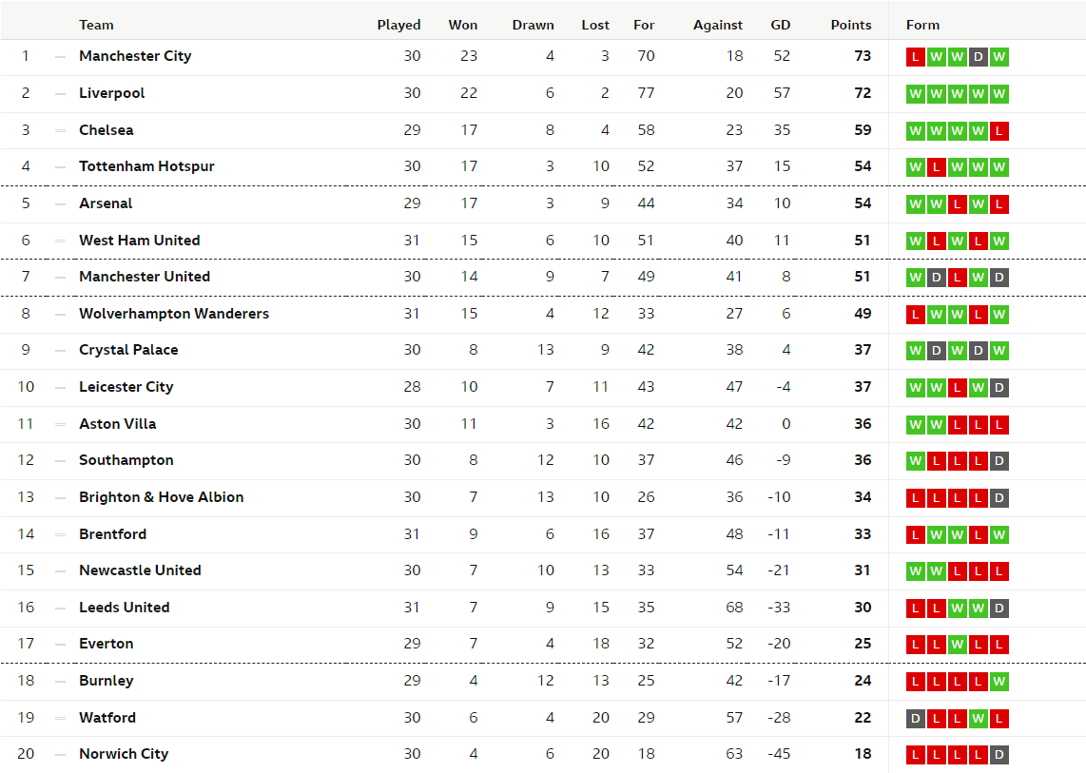
Task: Click the GD column header
Action: [x=780, y=25]
